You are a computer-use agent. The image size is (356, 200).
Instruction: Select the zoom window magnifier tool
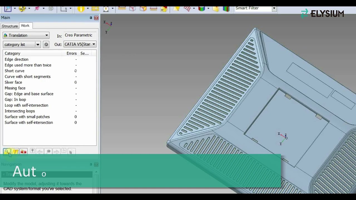(8, 9)
